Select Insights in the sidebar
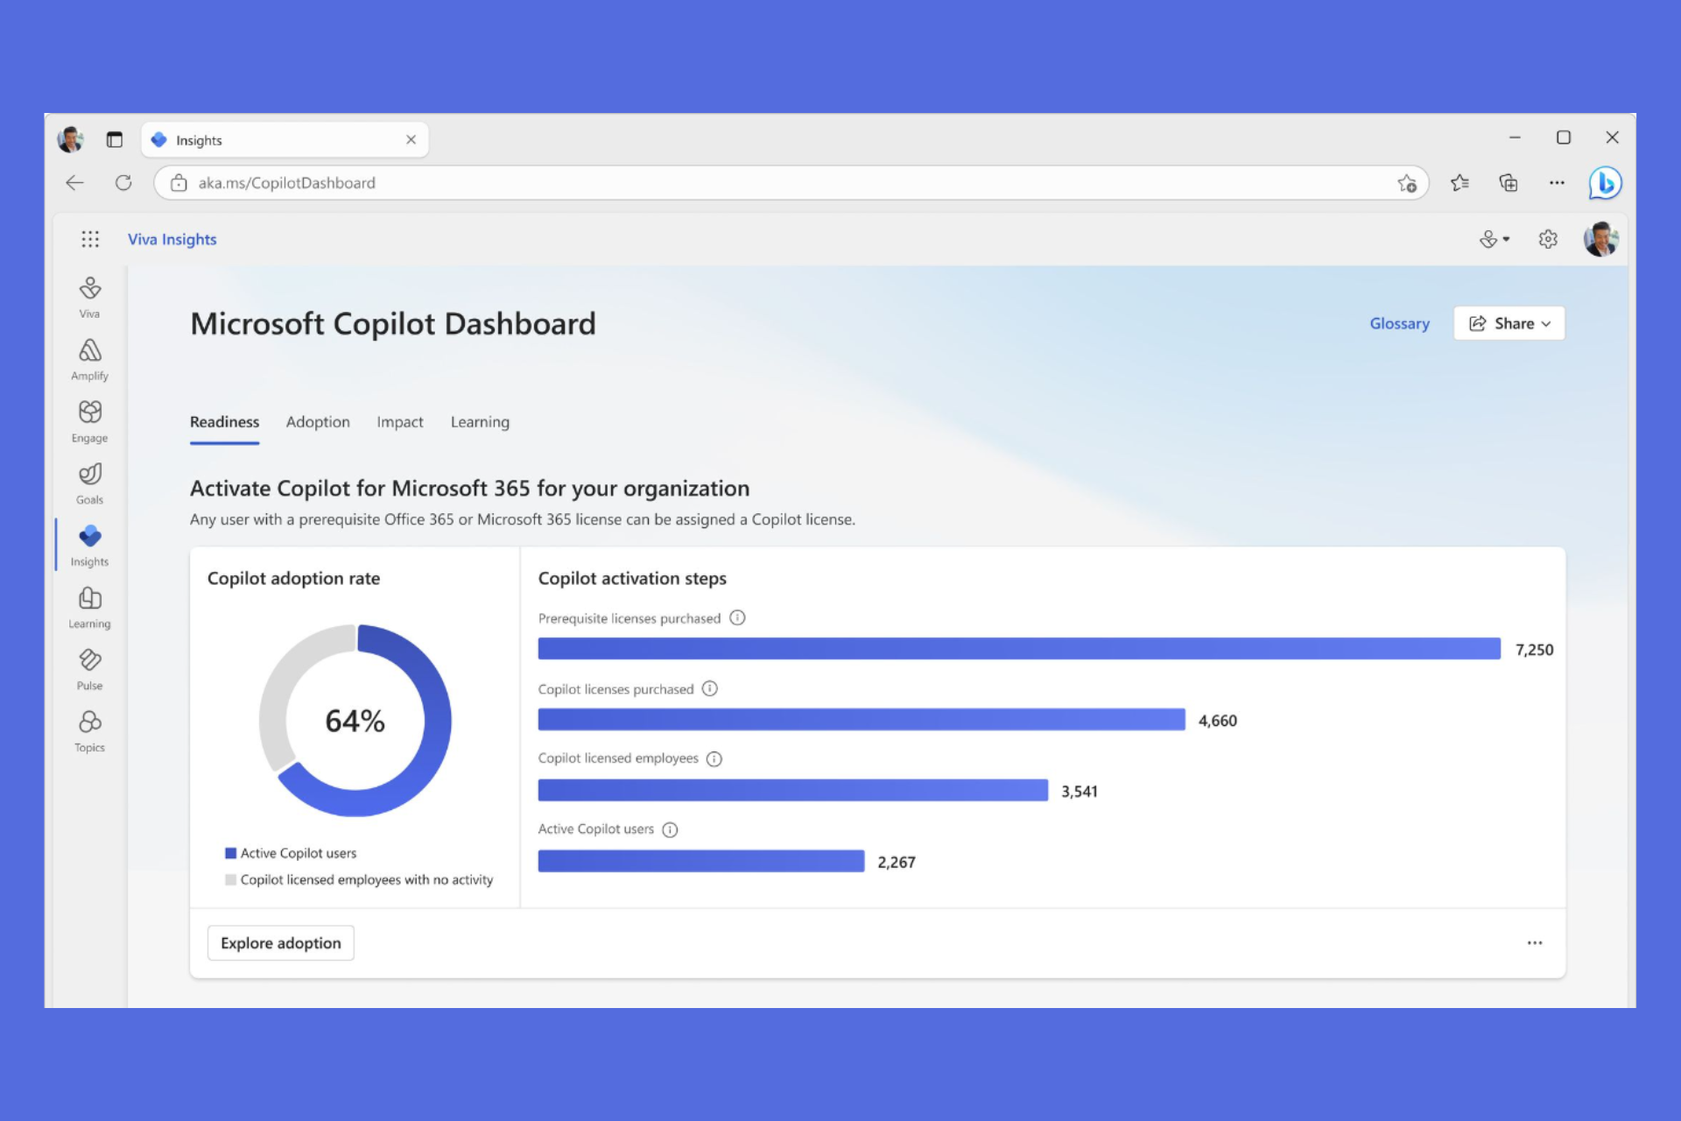Image resolution: width=1681 pixels, height=1121 pixels. point(89,546)
